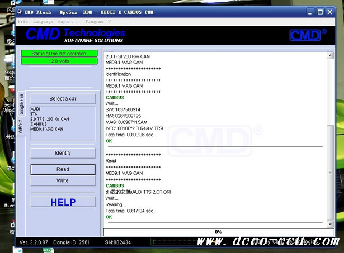Click the Select a car button
The image size is (344, 253).
pos(63,99)
